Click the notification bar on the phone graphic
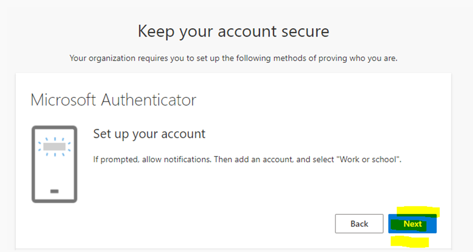473x252 pixels. click(x=54, y=147)
